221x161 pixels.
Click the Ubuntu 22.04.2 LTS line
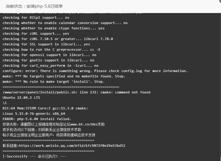click(x=21, y=98)
